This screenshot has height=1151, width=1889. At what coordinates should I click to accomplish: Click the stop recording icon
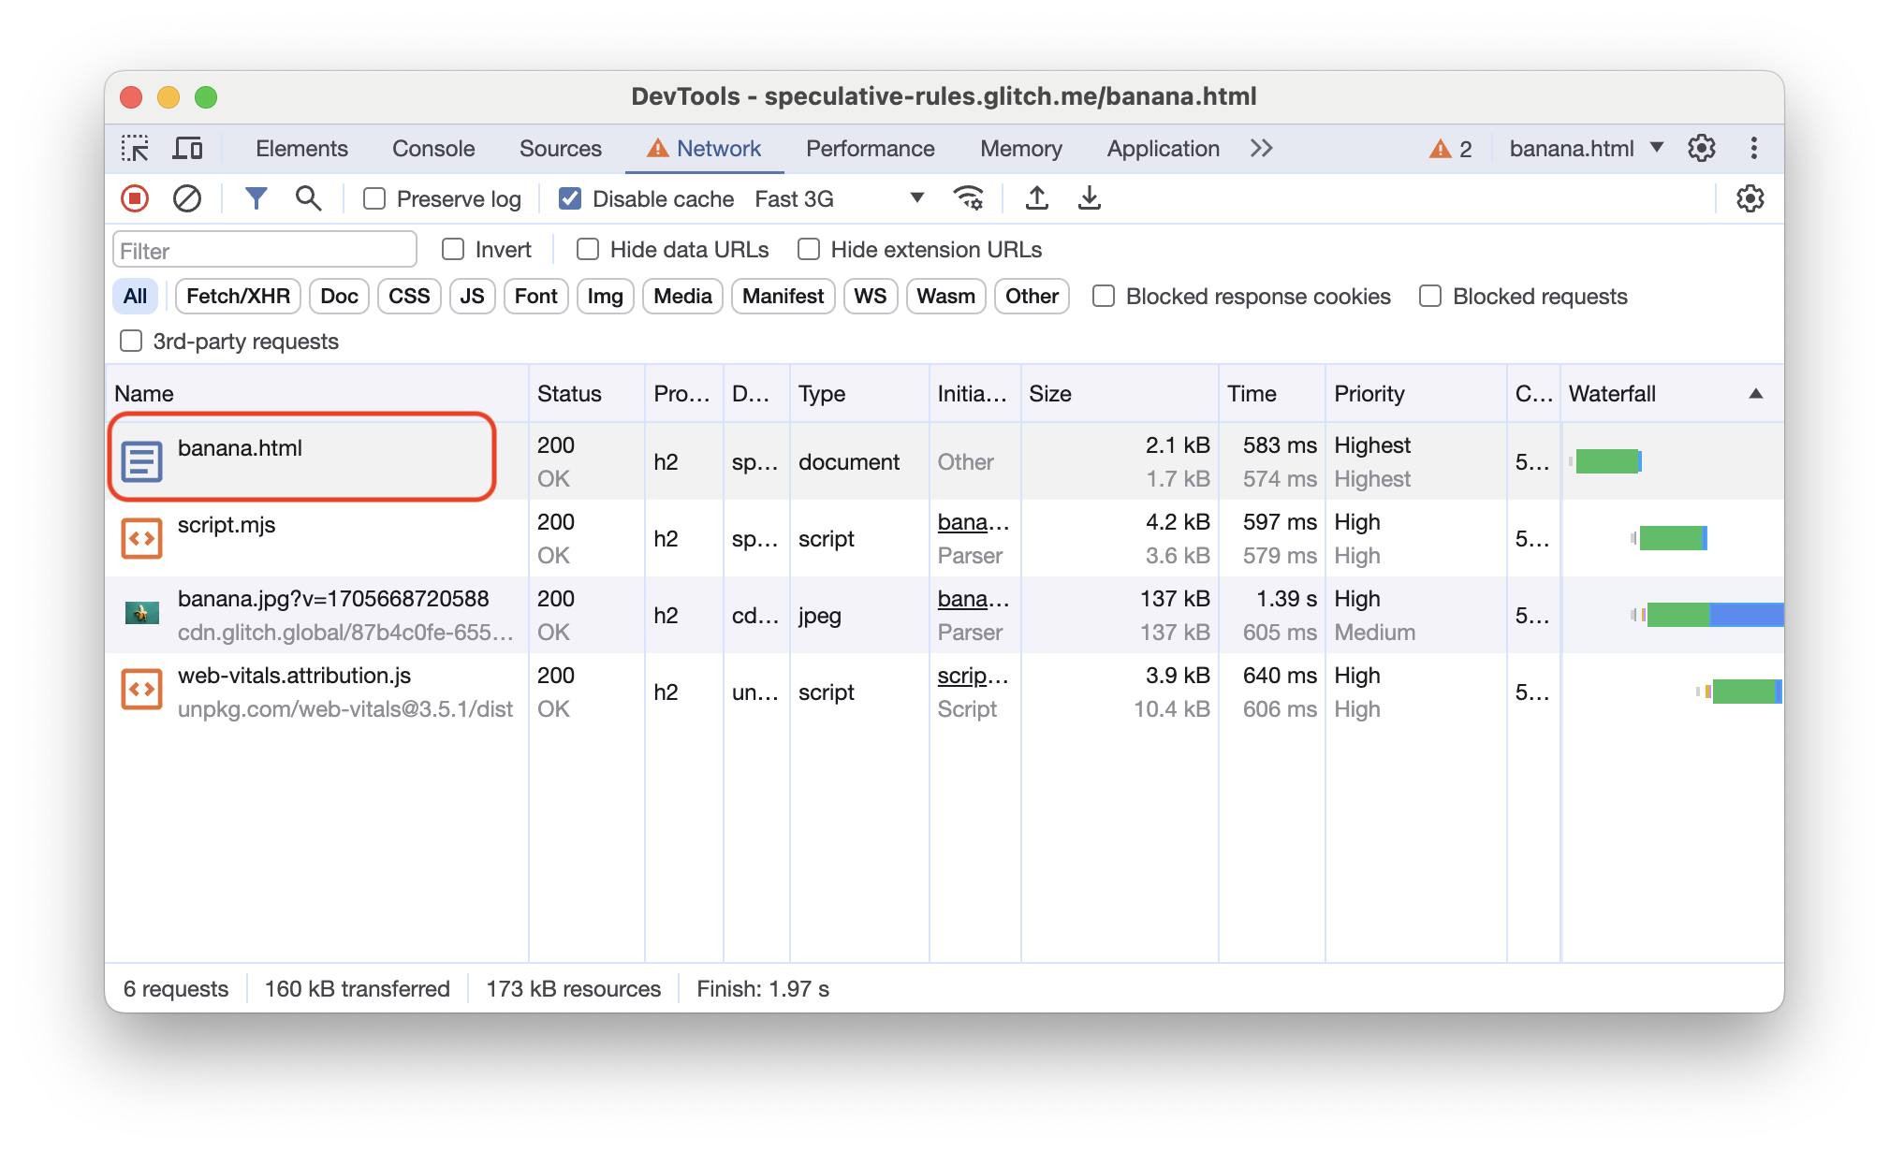(135, 199)
